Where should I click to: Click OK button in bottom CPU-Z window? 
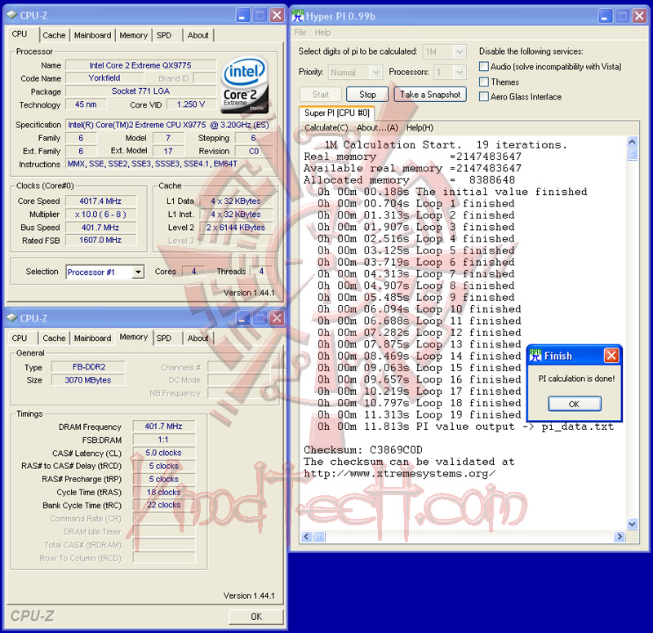(256, 617)
